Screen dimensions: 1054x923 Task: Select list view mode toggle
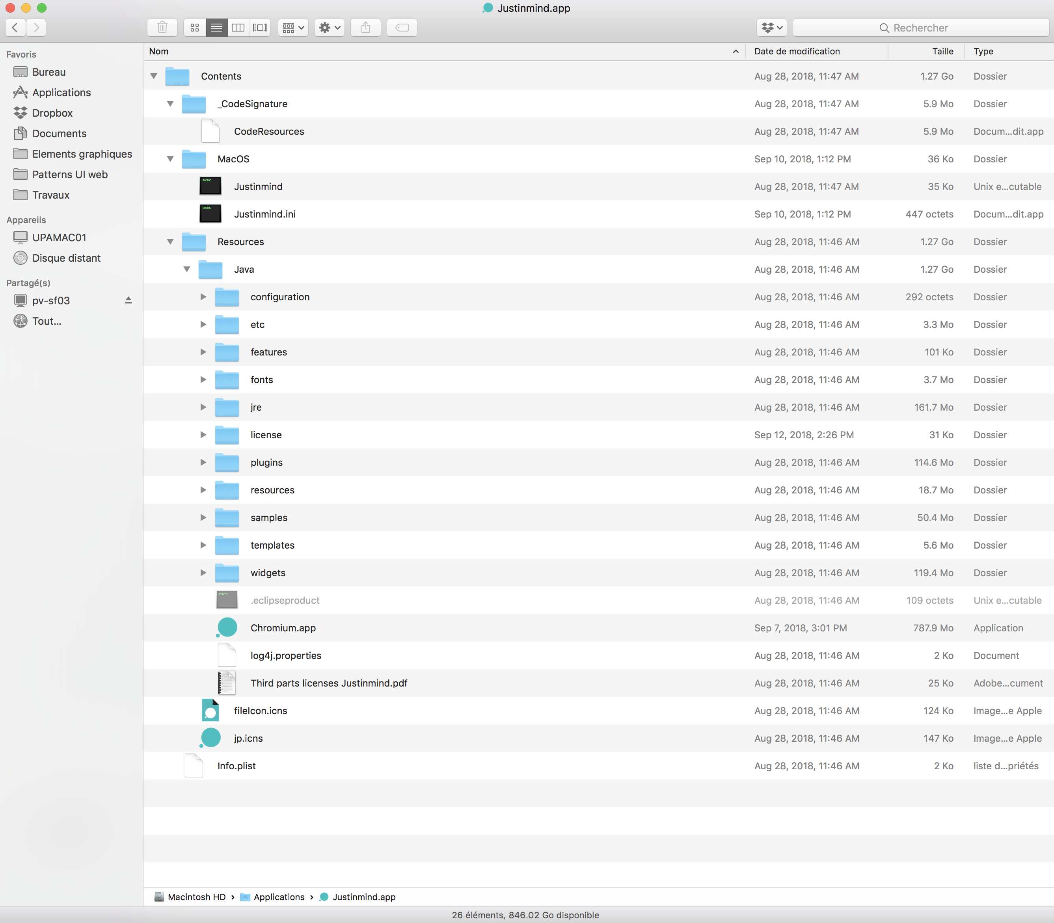point(217,28)
